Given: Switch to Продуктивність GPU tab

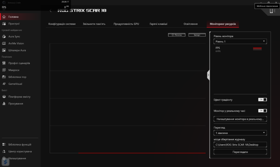Looking at the screenshot, I should (x=126, y=24).
